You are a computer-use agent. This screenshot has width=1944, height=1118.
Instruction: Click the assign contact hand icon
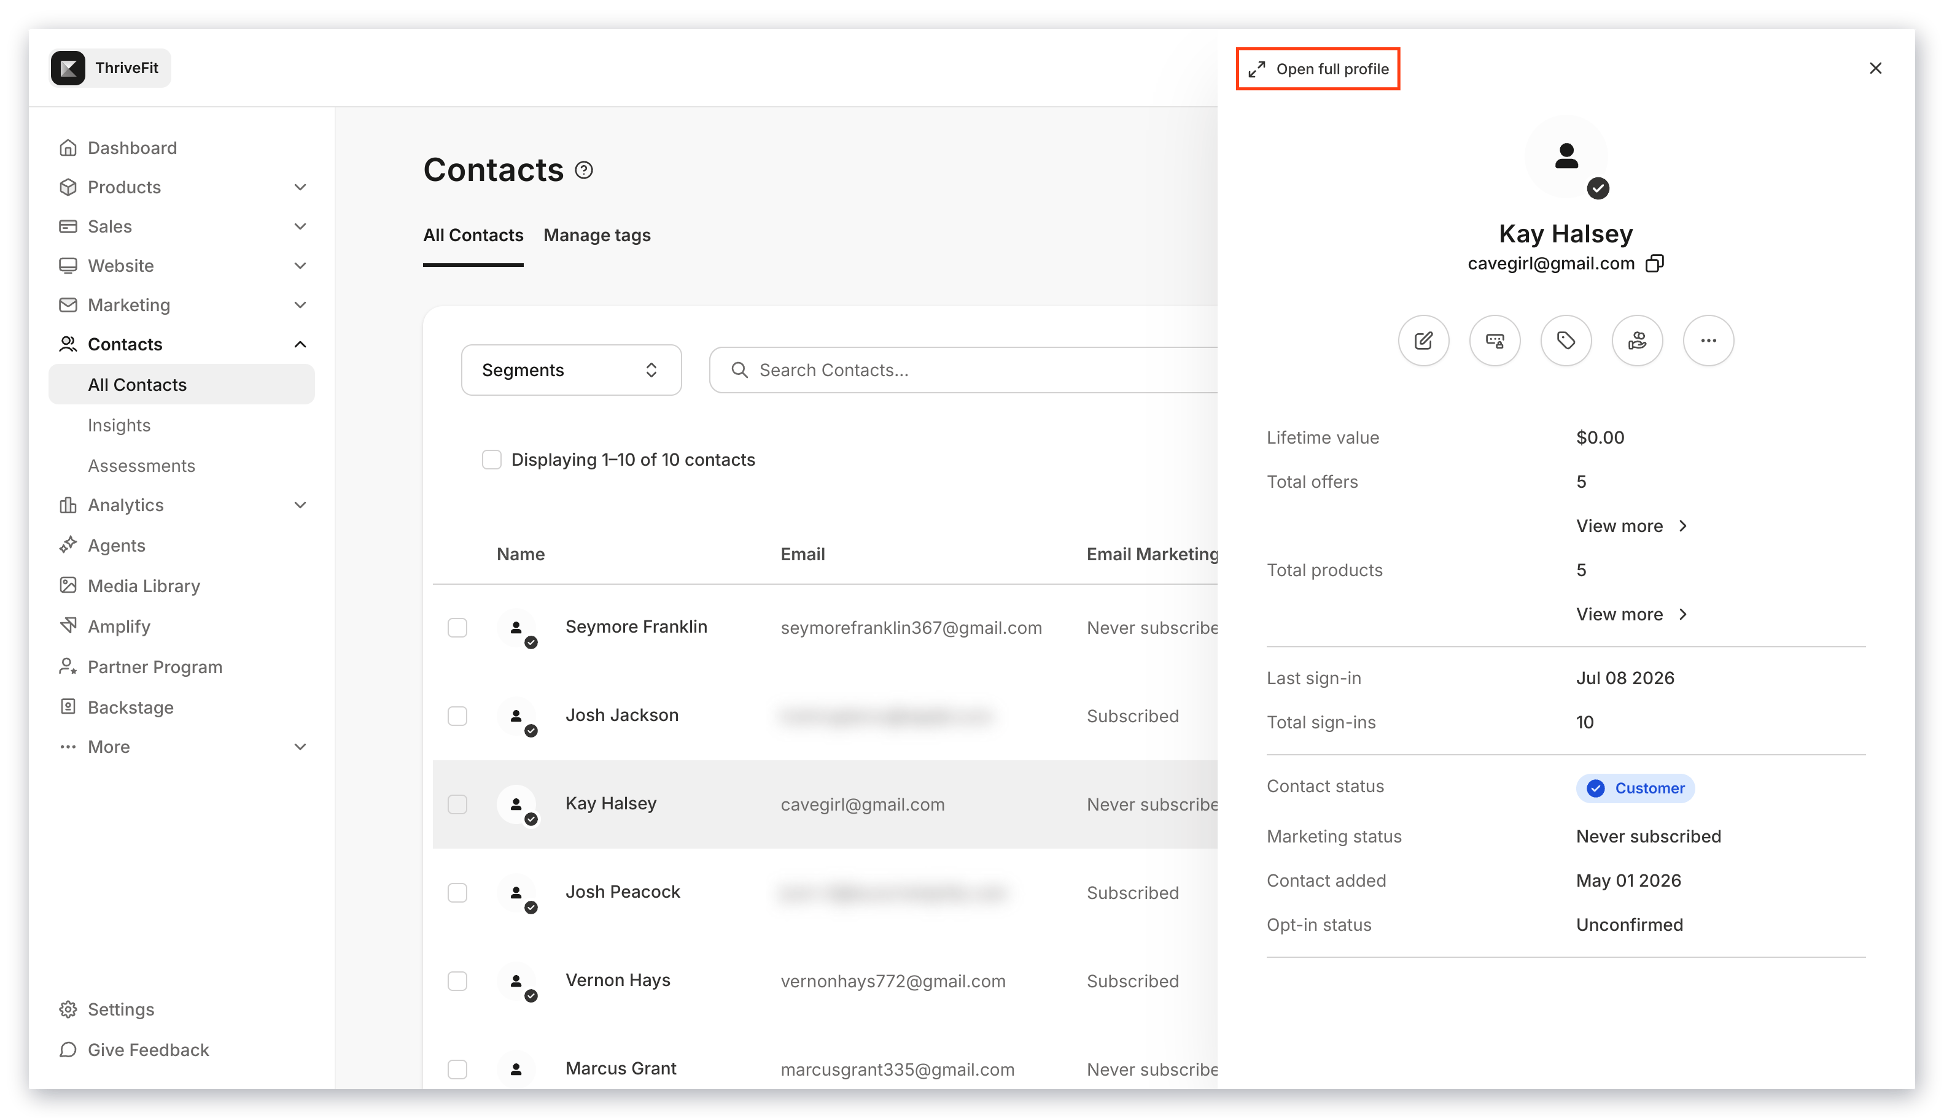tap(1636, 340)
